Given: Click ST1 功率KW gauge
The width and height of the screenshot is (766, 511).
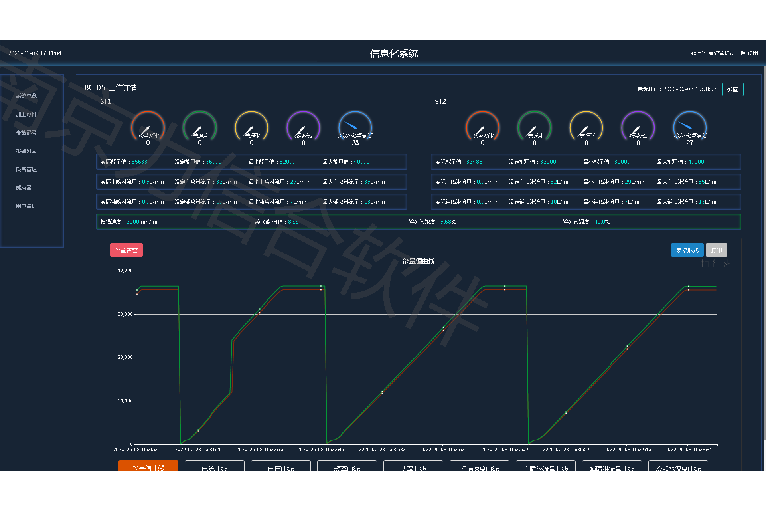Looking at the screenshot, I should (148, 127).
